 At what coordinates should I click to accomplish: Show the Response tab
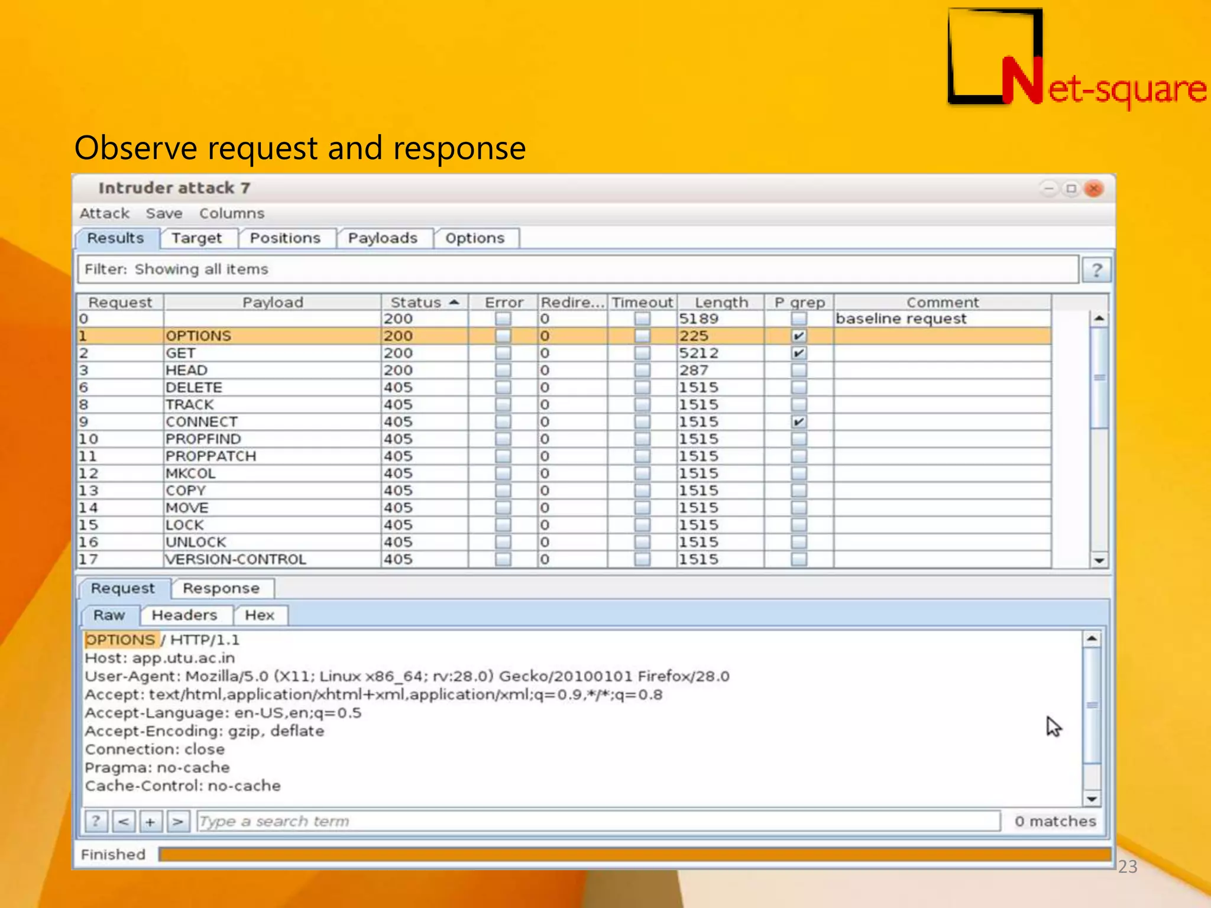coord(221,589)
